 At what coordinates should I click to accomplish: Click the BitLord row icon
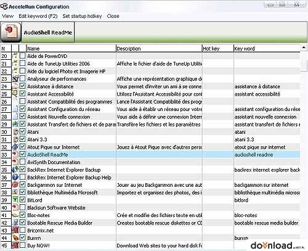[15, 200]
